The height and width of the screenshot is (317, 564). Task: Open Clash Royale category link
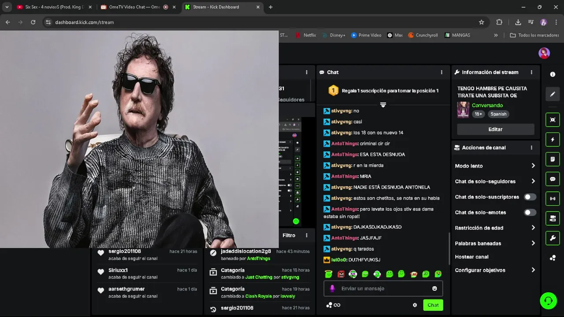(258, 296)
